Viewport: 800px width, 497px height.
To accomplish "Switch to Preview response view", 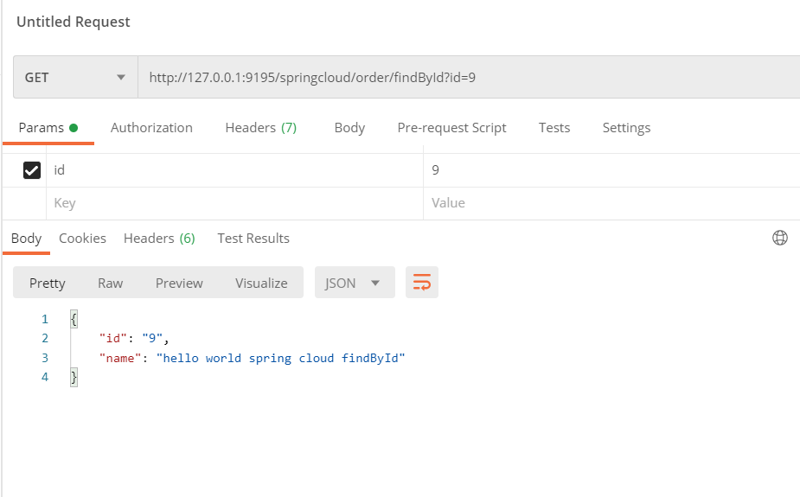I will click(x=179, y=283).
